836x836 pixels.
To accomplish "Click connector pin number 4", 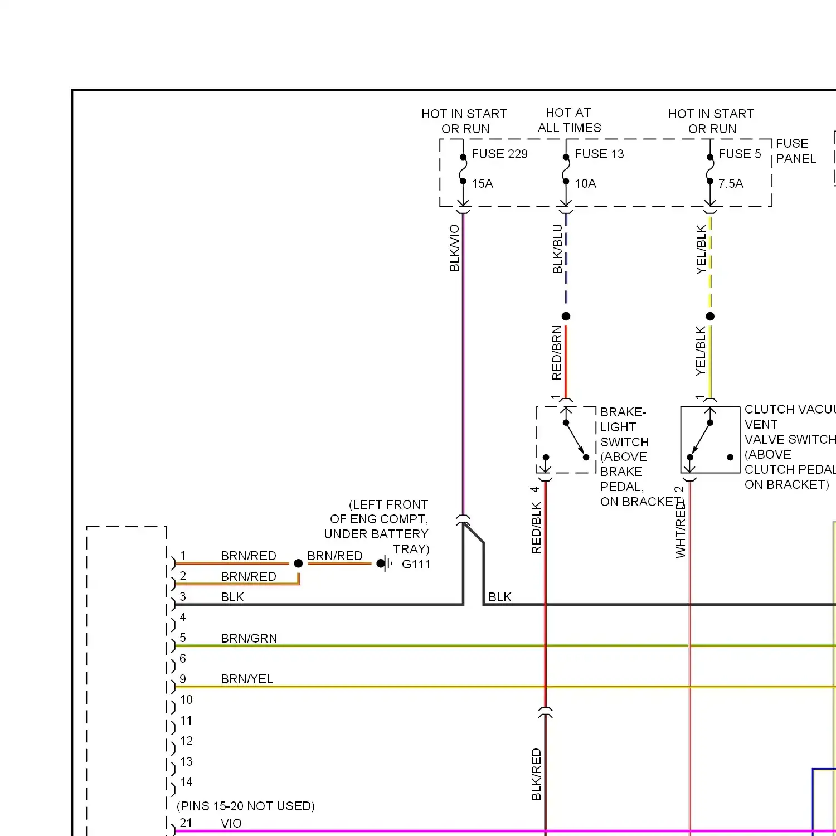I will coord(183,617).
